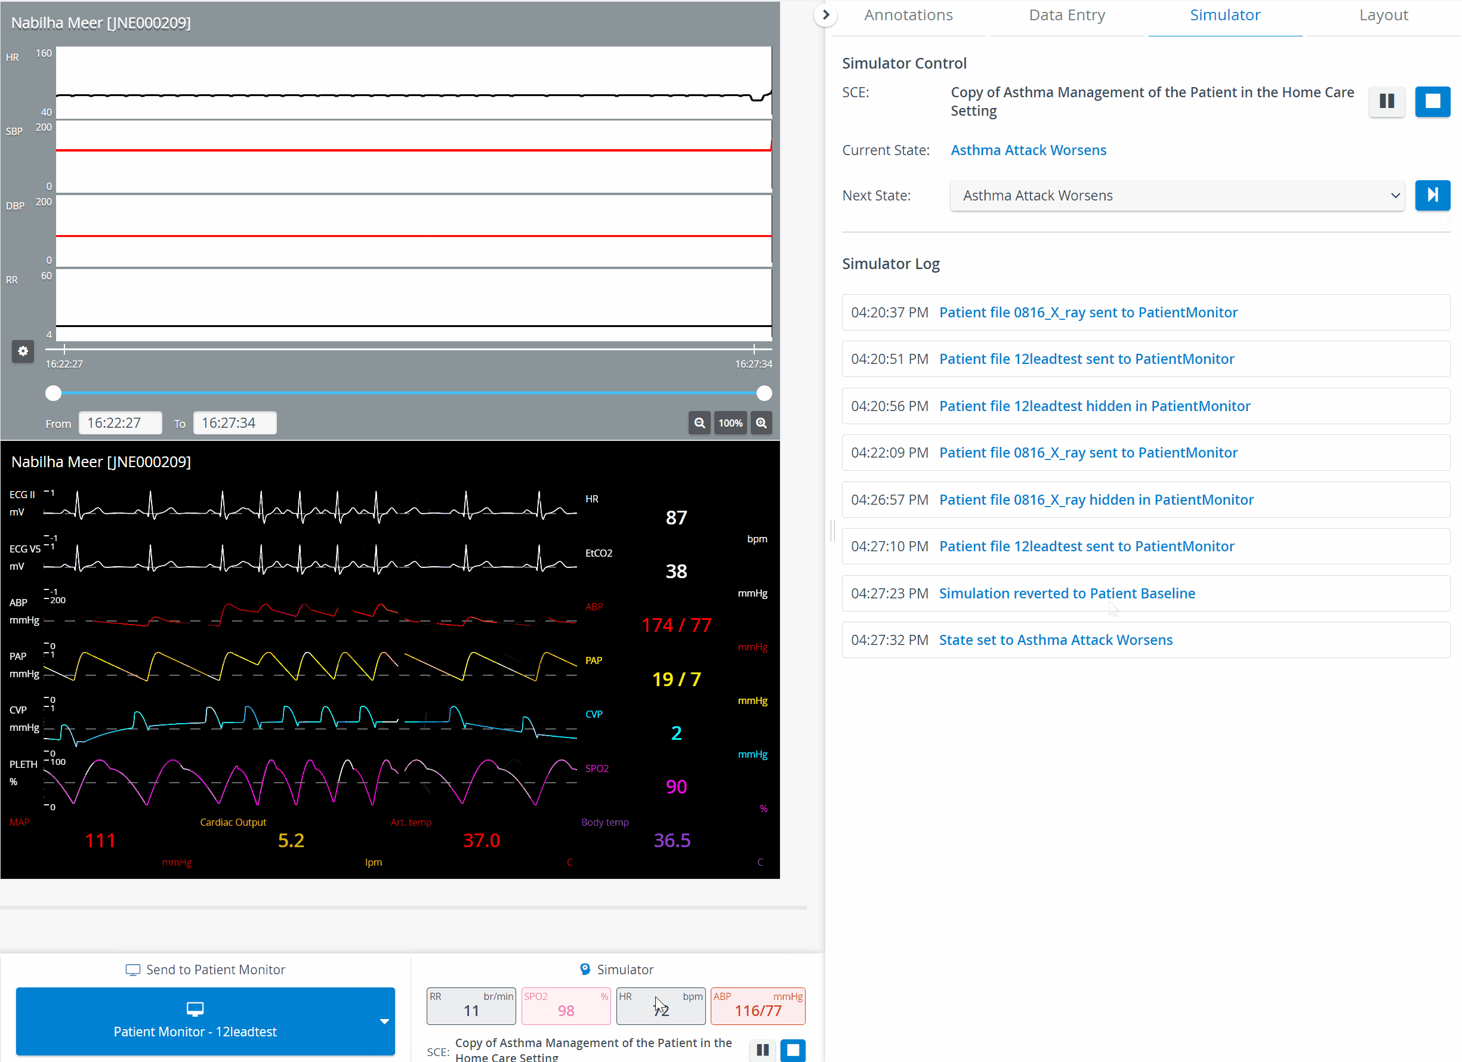Viewport: 1462px width, 1062px height.
Task: Click the right handle of time range slider
Action: [764, 393]
